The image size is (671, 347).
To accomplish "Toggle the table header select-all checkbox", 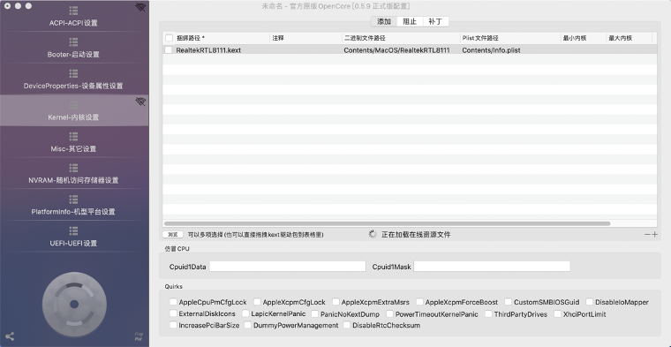I will pyautogui.click(x=169, y=38).
